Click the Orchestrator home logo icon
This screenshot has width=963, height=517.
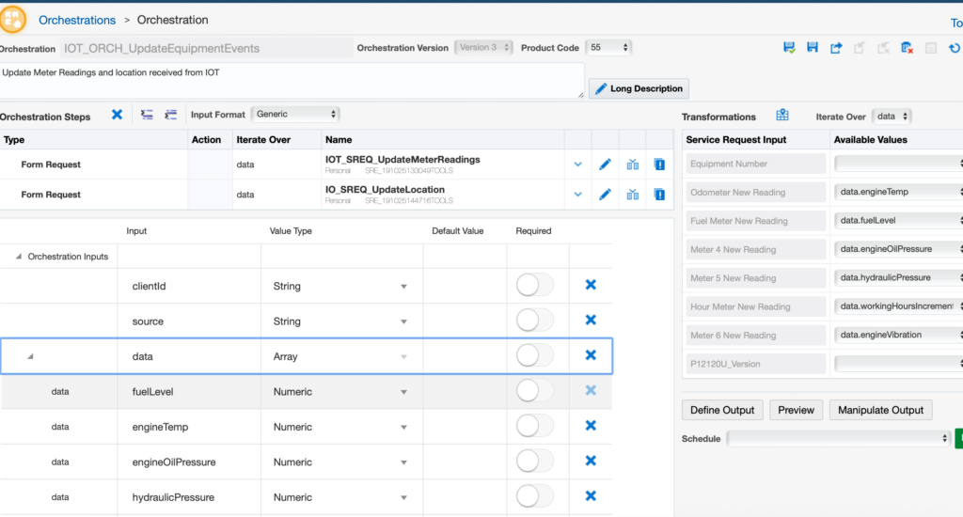(x=12, y=19)
